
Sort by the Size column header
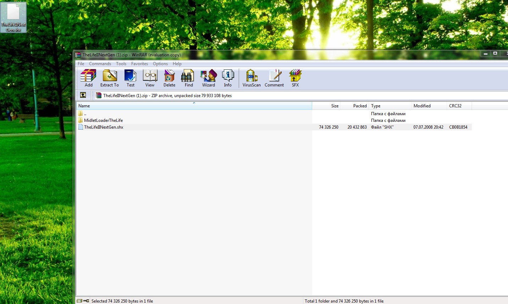326,106
